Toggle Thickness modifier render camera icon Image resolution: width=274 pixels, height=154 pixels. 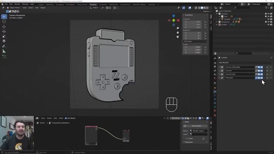coord(262,78)
